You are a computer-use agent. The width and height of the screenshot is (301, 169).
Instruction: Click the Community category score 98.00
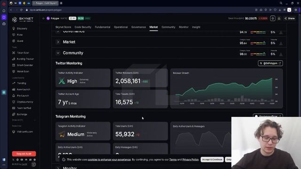[x=243, y=54]
